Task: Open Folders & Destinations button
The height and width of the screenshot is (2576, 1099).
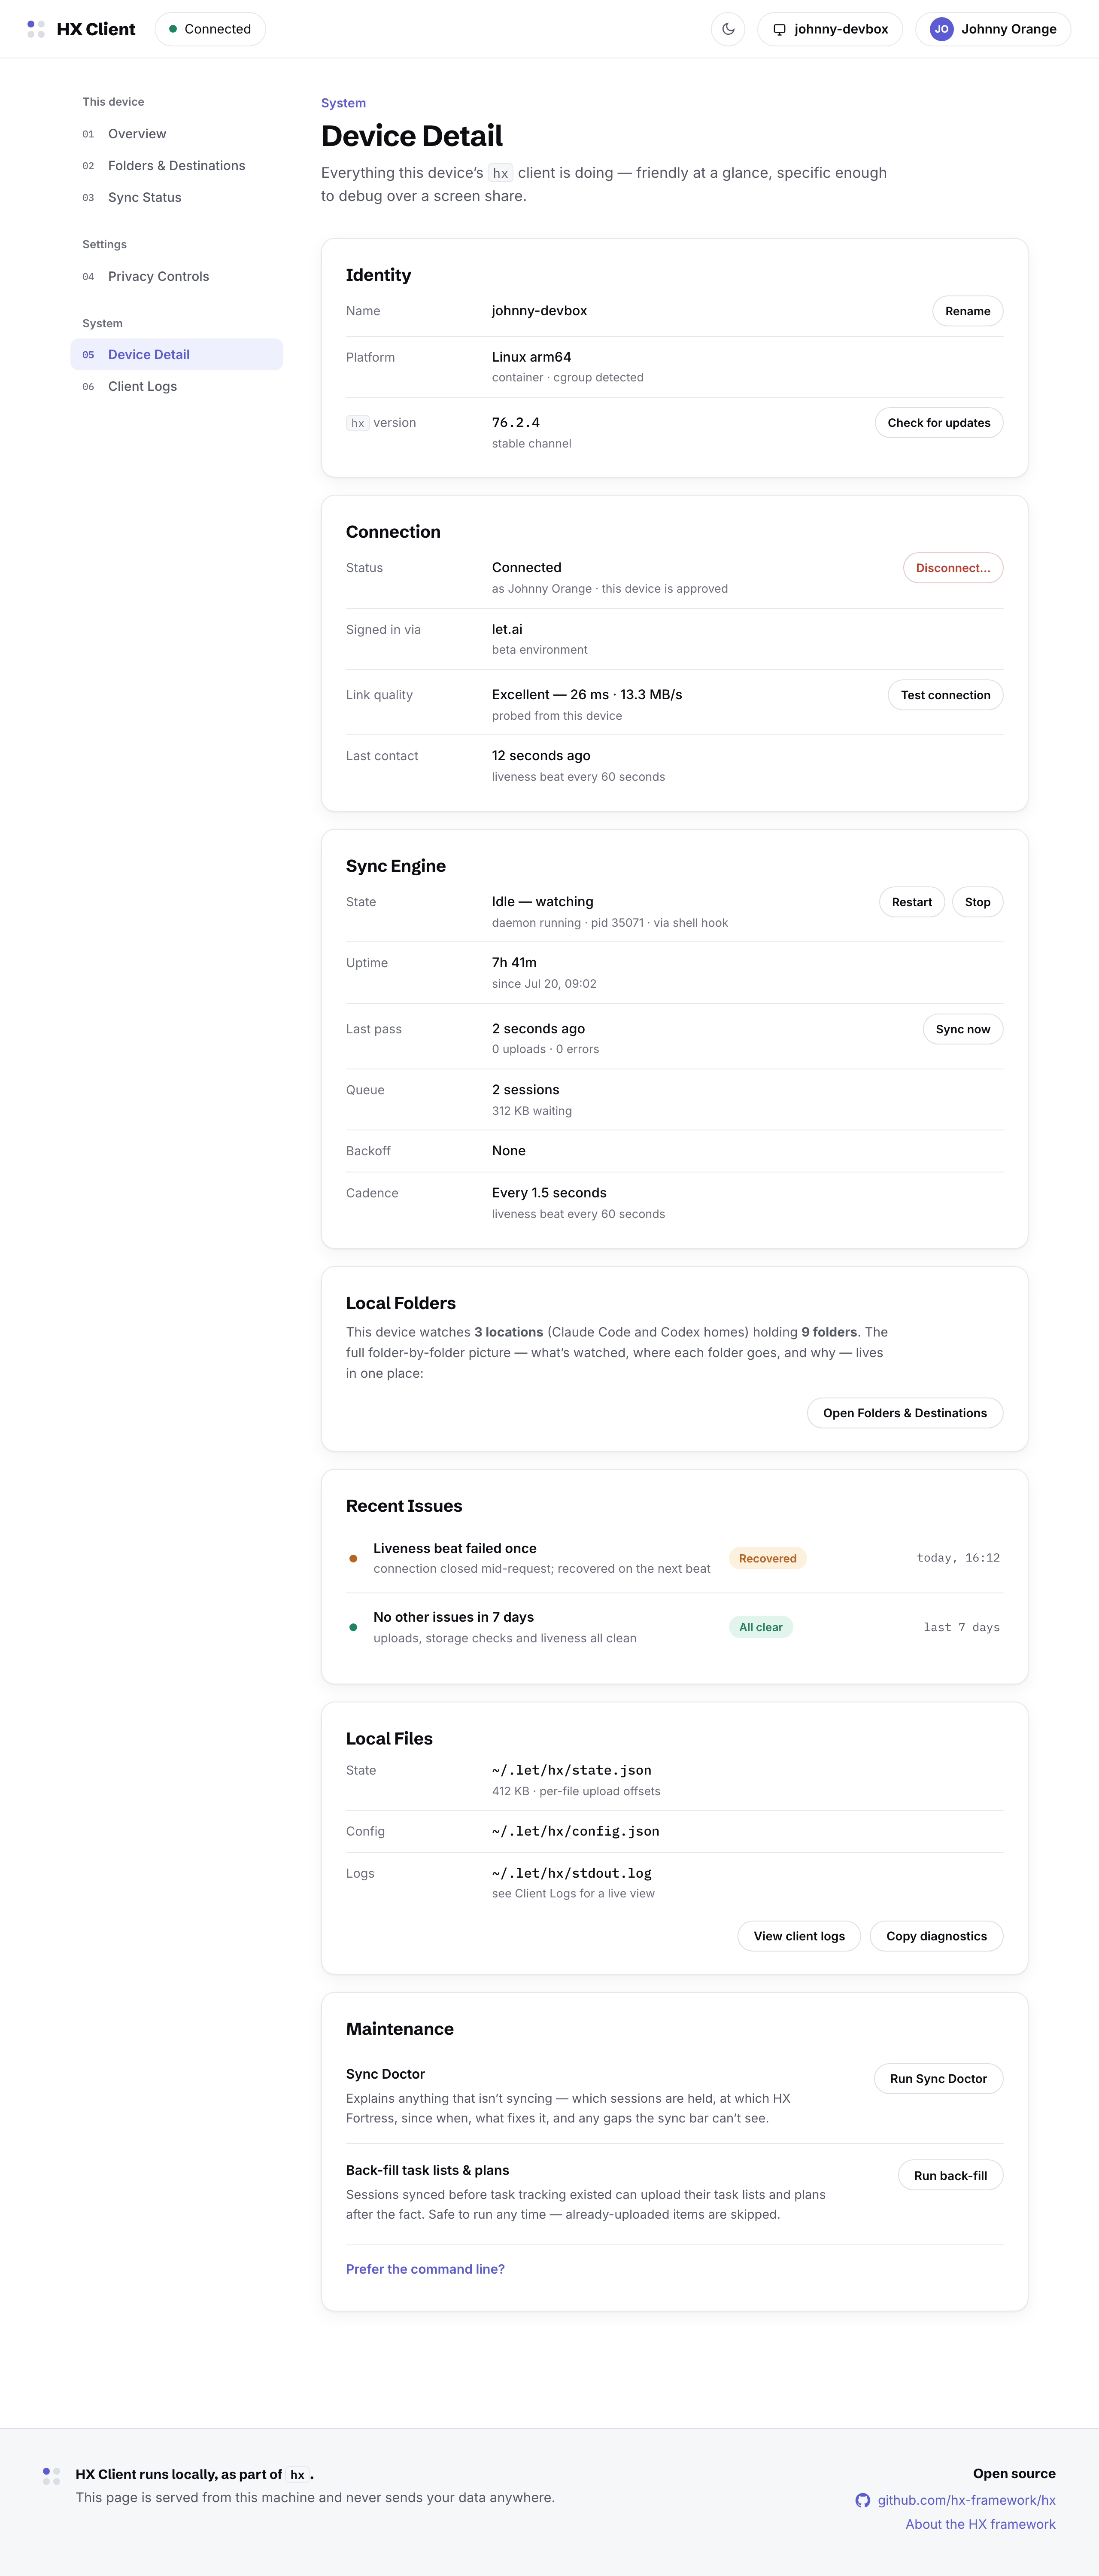Action: coord(904,1413)
